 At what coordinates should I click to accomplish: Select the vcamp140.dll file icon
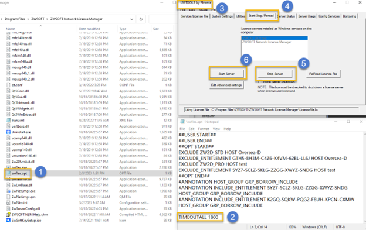pyautogui.click(x=8, y=138)
